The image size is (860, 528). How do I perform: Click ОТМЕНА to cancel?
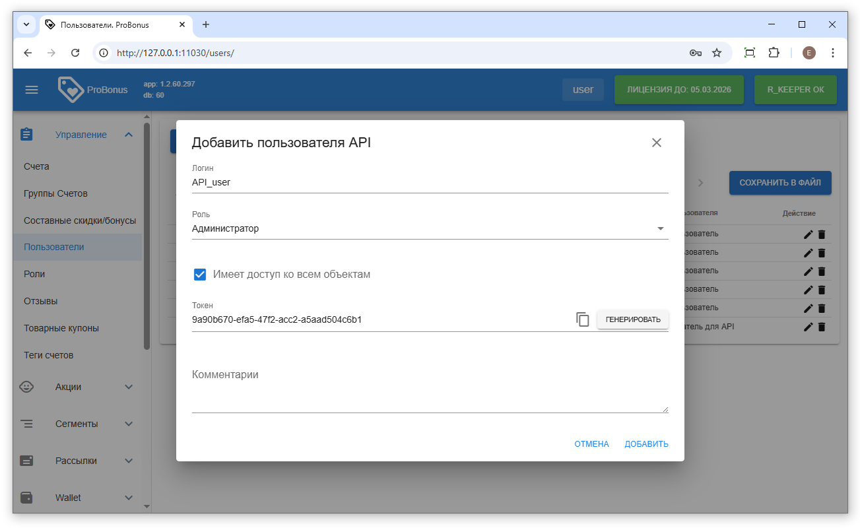591,444
